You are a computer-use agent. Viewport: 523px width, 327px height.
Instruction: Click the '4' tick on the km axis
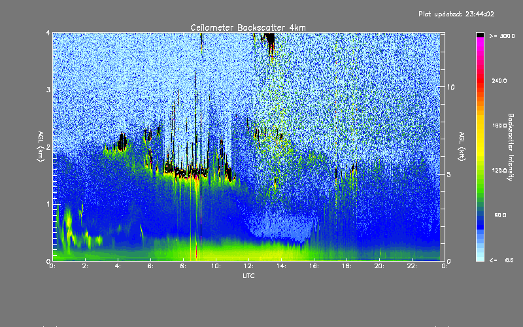point(48,33)
